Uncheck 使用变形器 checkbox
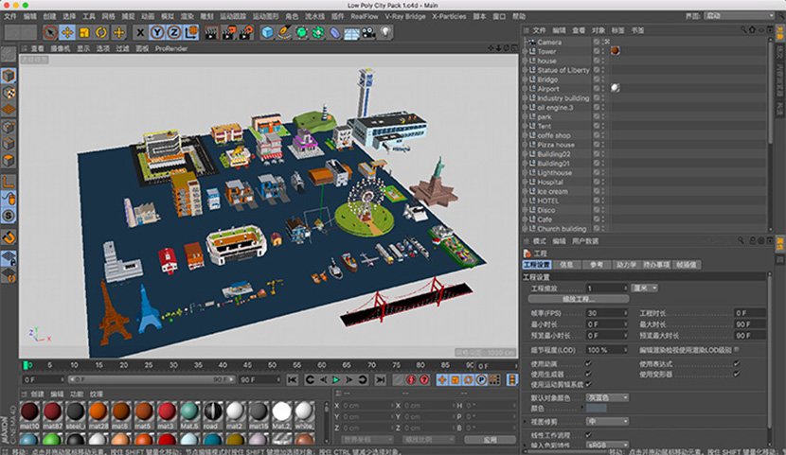The height and width of the screenshot is (455, 786). pyautogui.click(x=737, y=374)
